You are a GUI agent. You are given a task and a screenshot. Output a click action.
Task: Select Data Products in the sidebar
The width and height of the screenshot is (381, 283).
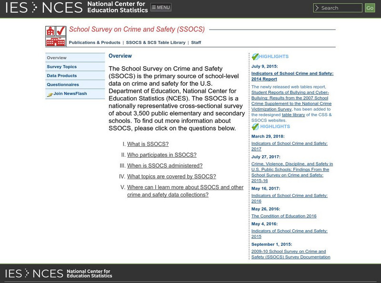pos(75,76)
